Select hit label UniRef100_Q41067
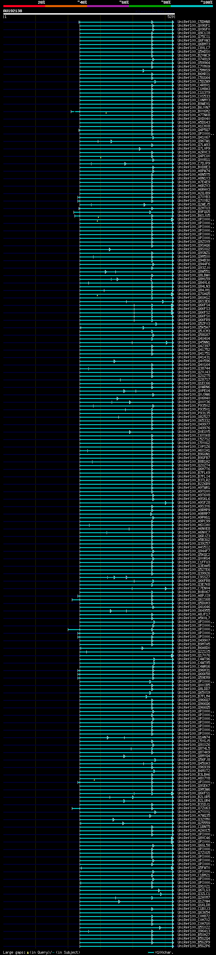216x955 pixels. pos(193,138)
